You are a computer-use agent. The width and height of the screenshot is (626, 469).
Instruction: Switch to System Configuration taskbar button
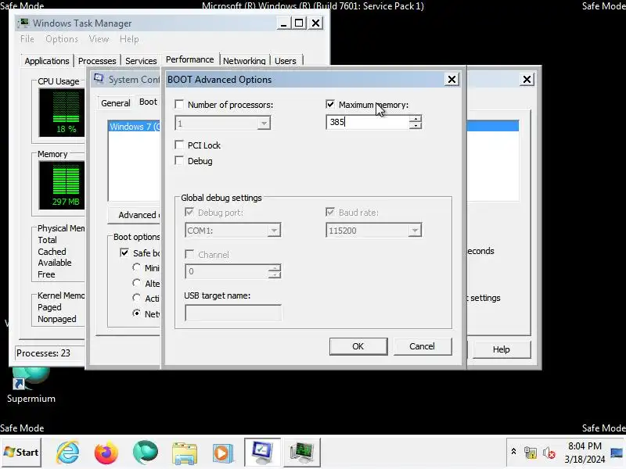tap(262, 453)
